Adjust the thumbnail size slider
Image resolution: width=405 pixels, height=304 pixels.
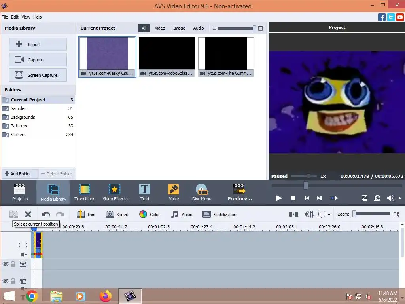pos(254,28)
